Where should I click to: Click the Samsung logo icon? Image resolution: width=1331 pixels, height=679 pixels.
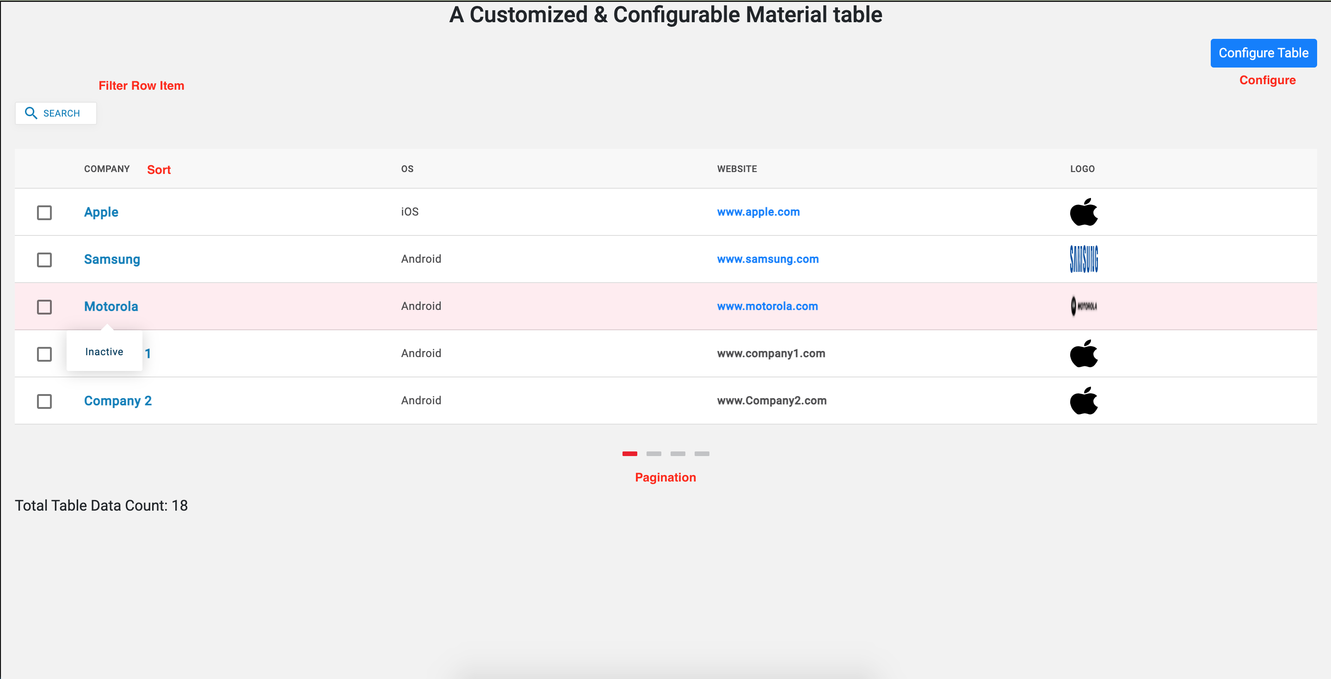point(1085,258)
